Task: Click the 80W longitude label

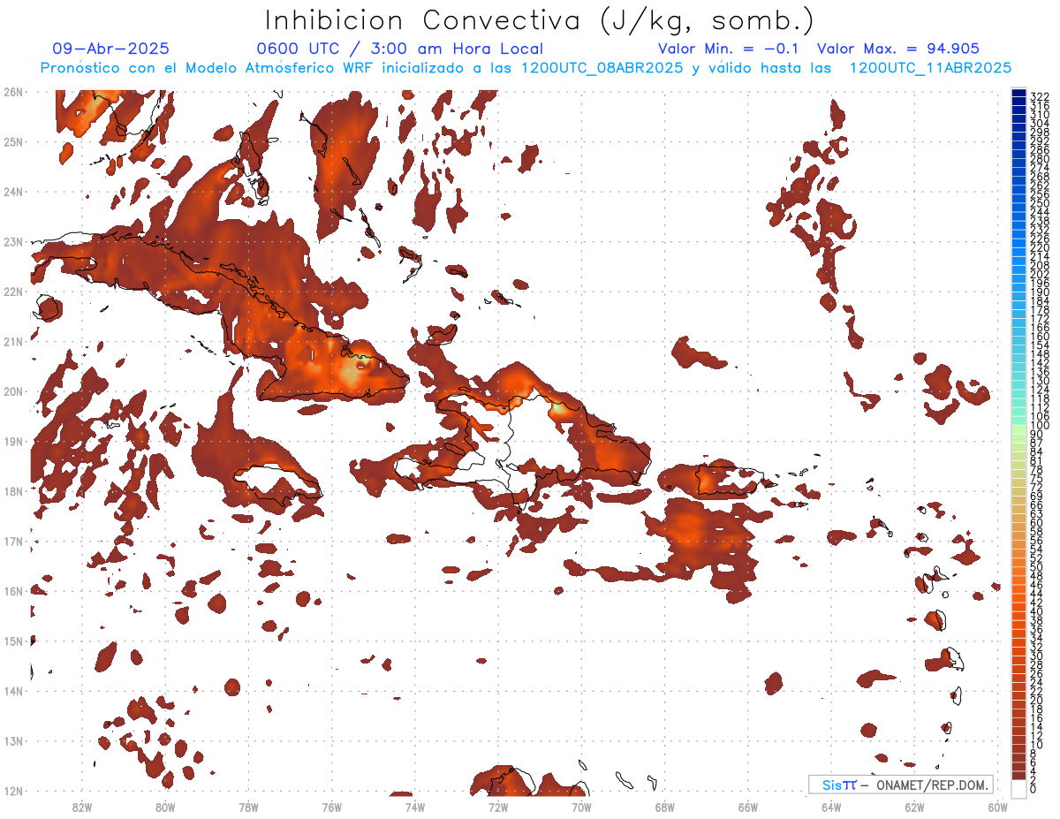Action: 164,807
